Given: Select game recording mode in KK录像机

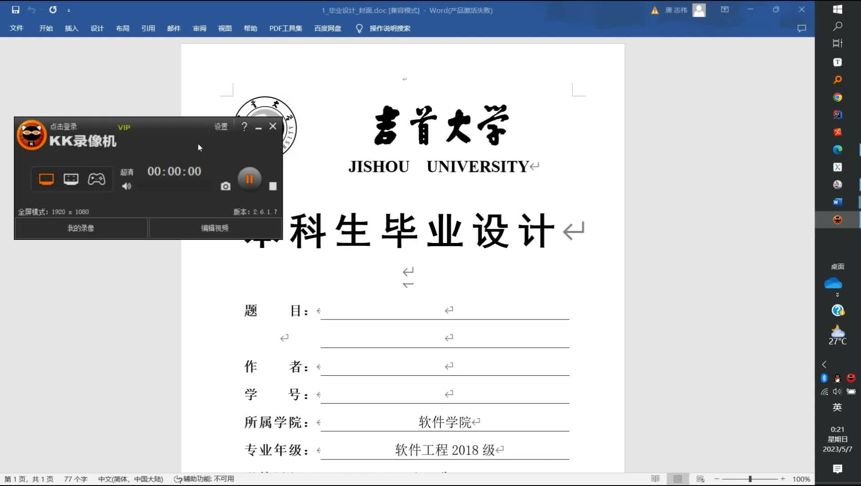Looking at the screenshot, I should [x=97, y=179].
